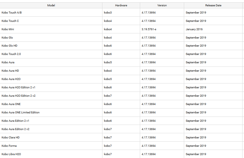Click the Kobo Aura HD model cell
The image size is (244, 158).
[x=10, y=71]
